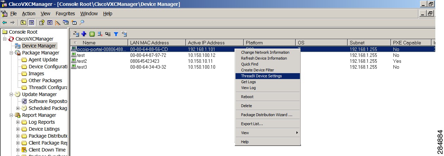
Task: Select Get Logs in context menu
Action: click(x=268, y=82)
